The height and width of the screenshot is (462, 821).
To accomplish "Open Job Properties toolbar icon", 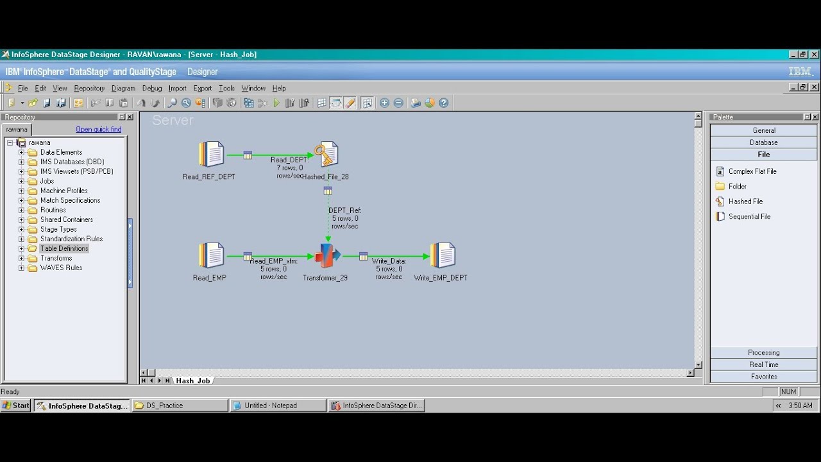I will click(x=78, y=103).
